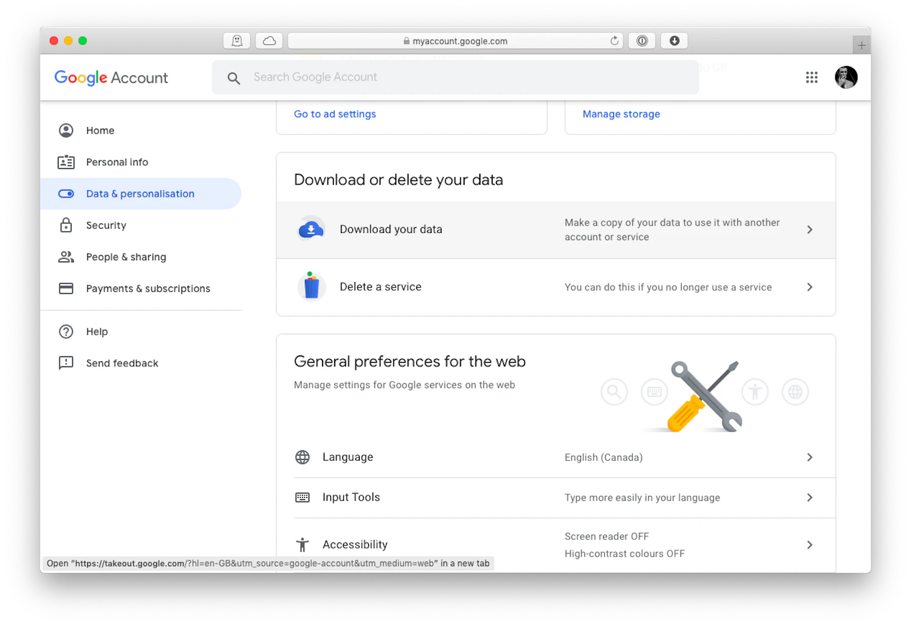
Task: Click the 1Password toolbar icon
Action: 642,41
